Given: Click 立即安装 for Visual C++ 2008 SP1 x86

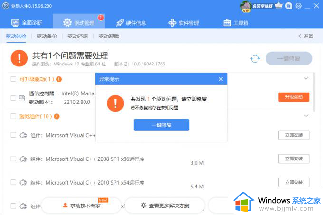Looking at the screenshot, I should 294,159.
